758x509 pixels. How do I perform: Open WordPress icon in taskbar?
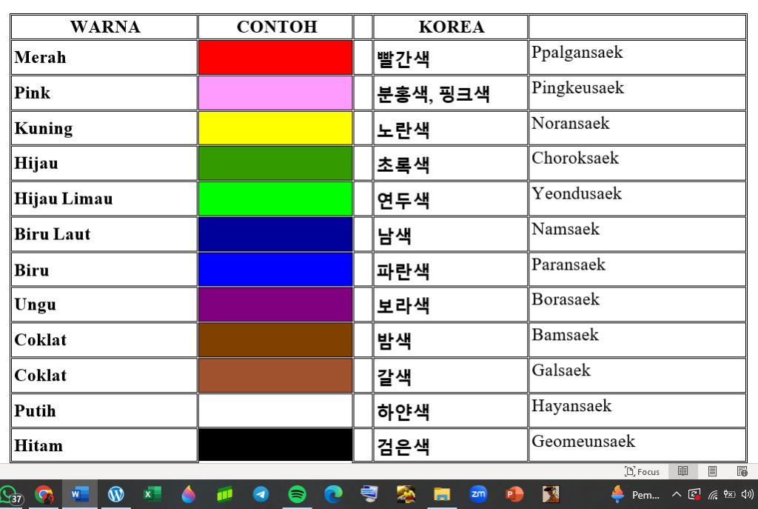[x=115, y=494]
